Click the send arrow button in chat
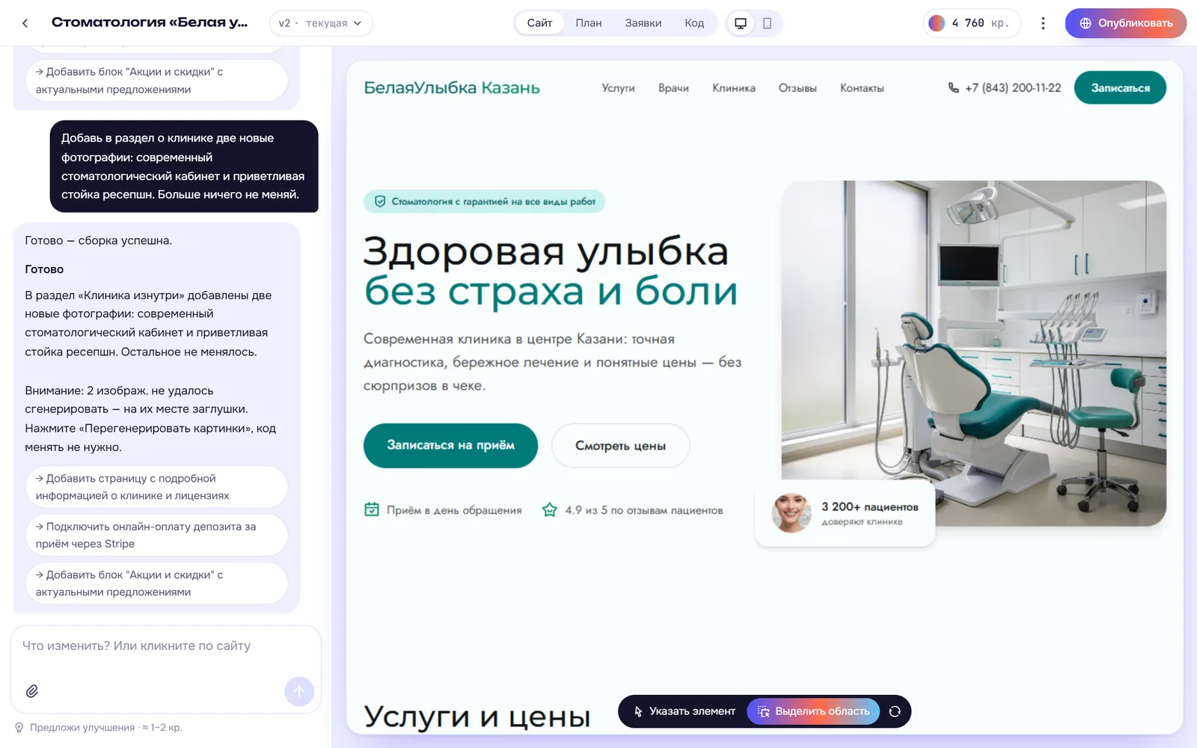 pyautogui.click(x=299, y=691)
